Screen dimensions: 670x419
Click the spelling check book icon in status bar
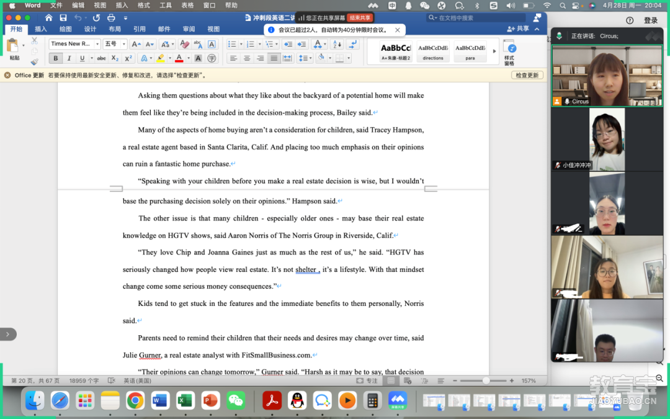(x=112, y=381)
